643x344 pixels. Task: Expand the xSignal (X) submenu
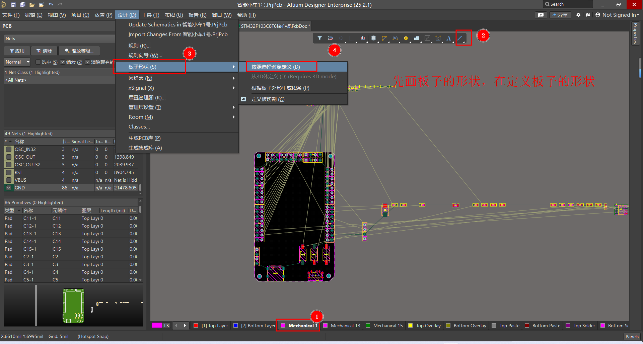(x=177, y=88)
